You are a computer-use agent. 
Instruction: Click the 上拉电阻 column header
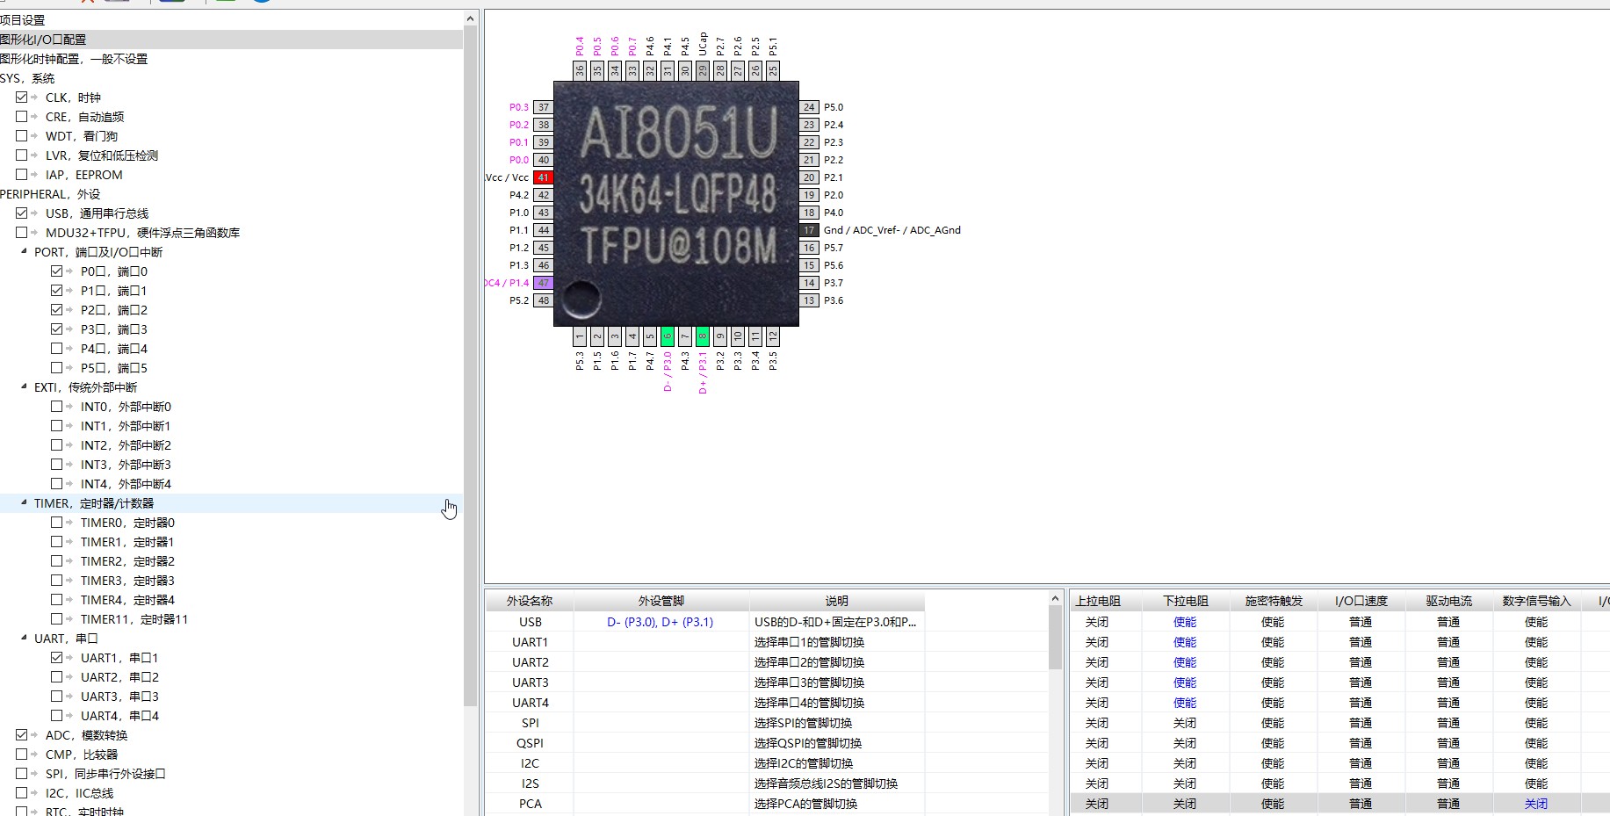click(1098, 601)
